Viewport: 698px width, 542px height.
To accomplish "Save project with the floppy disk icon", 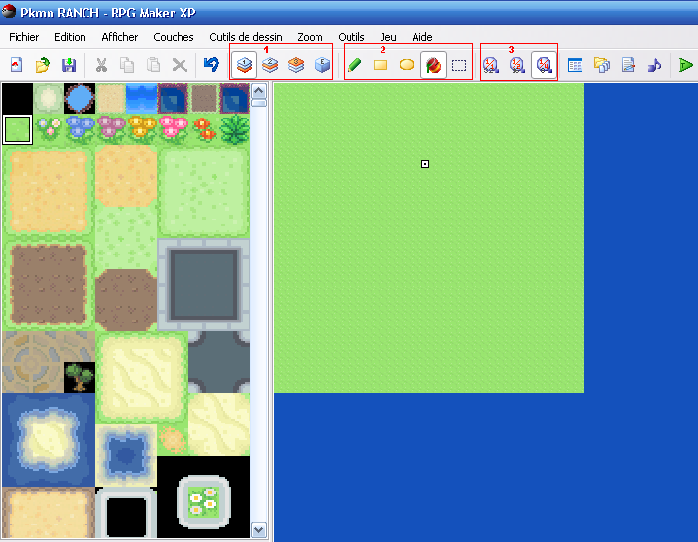I will [x=69, y=65].
